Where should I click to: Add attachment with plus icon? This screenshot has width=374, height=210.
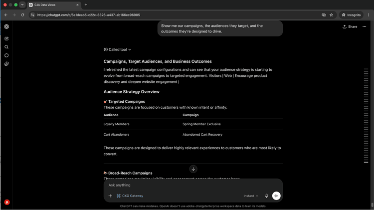pyautogui.click(x=110, y=196)
